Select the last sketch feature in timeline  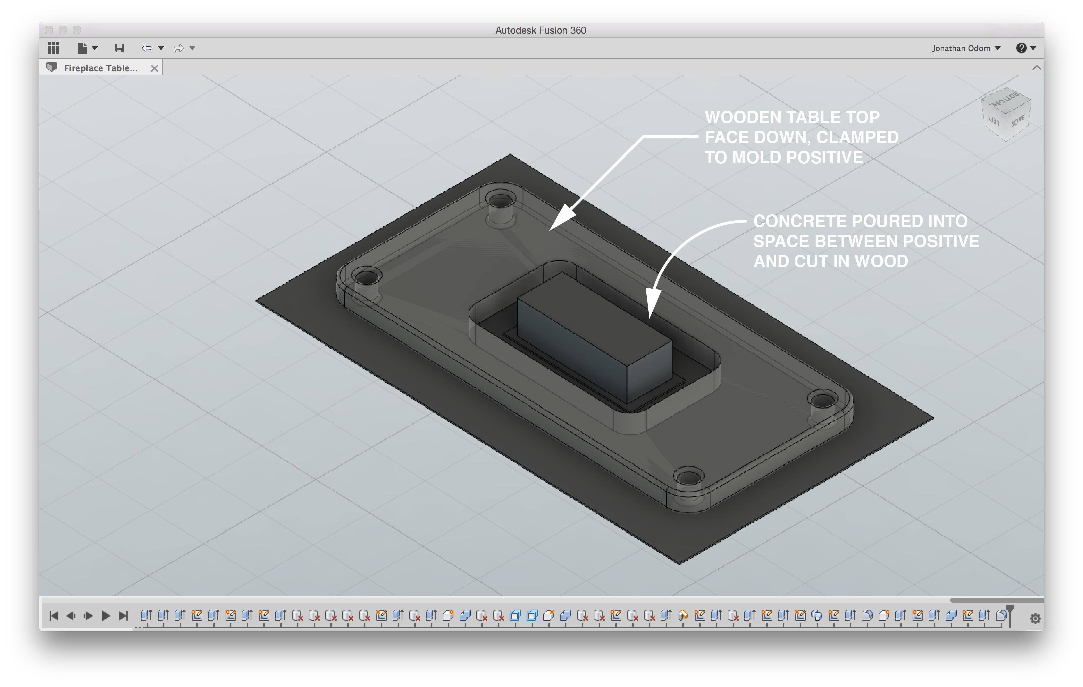[x=967, y=615]
